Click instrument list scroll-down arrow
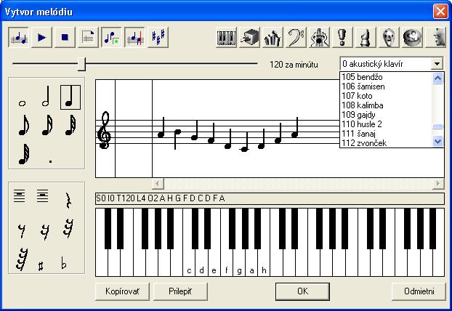The height and width of the screenshot is (311, 452). (438, 142)
